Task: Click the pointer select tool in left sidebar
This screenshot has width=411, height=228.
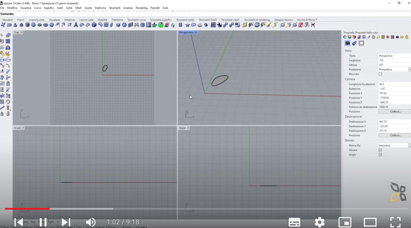Action: tap(2, 35)
